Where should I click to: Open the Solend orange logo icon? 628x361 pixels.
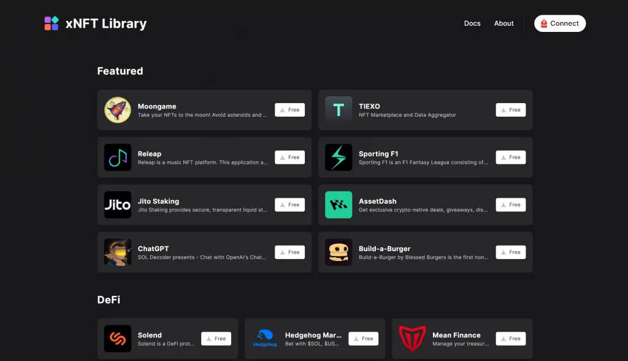tap(117, 338)
